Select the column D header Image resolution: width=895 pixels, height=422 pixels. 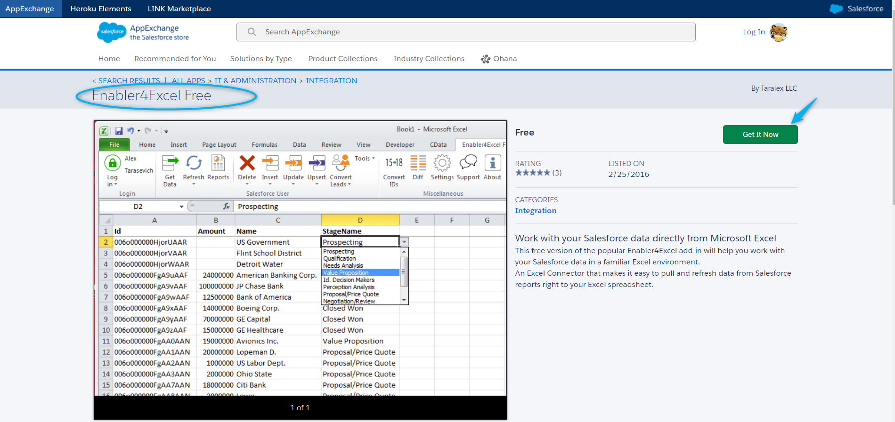(360, 220)
